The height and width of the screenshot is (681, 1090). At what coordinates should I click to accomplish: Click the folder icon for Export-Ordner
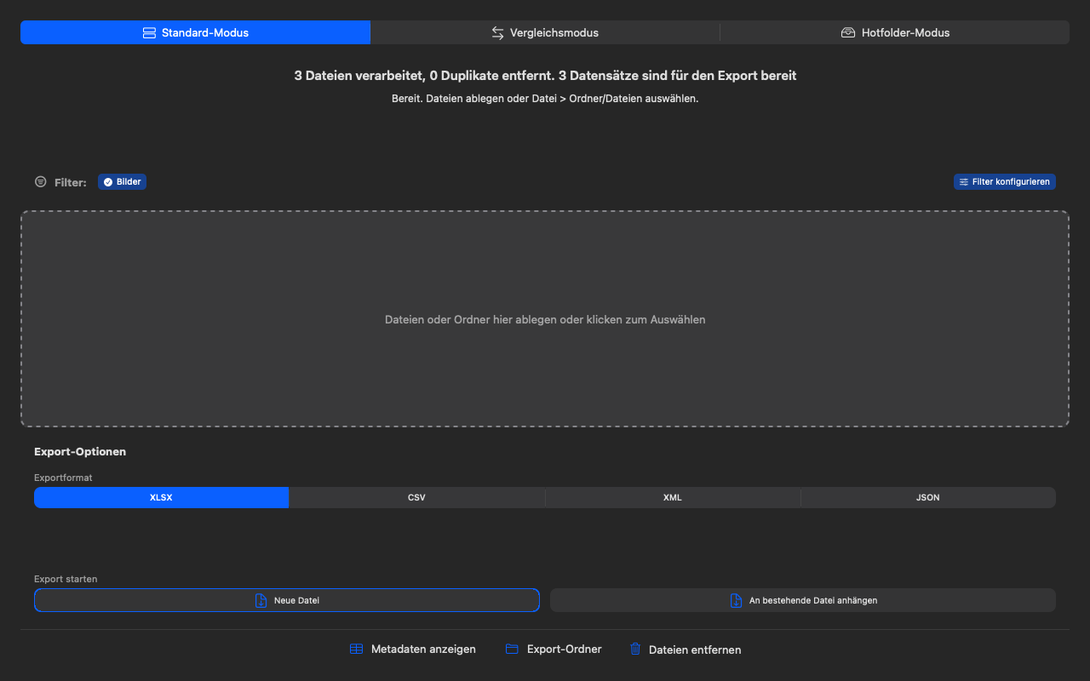coord(512,649)
